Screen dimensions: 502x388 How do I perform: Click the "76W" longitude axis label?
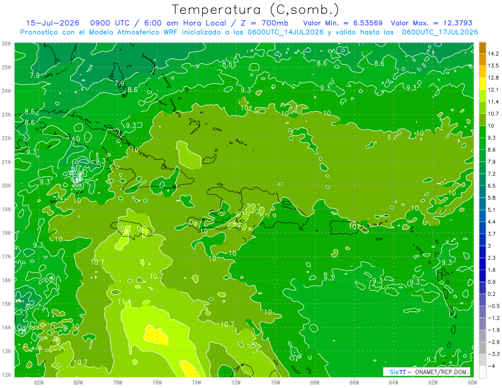point(157,382)
